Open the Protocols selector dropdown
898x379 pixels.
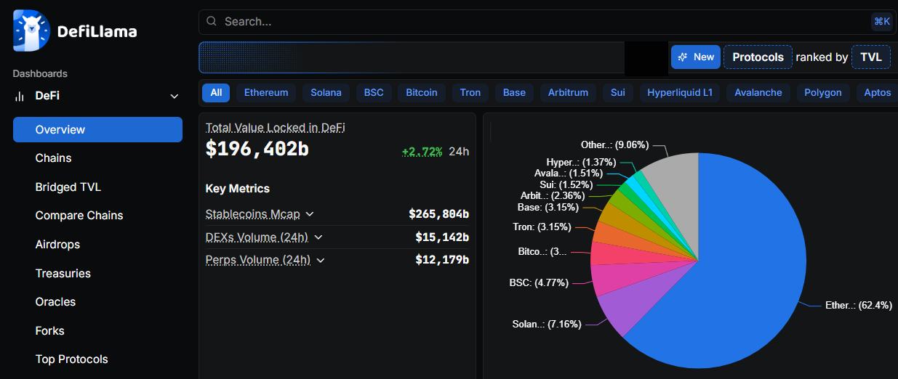point(758,57)
